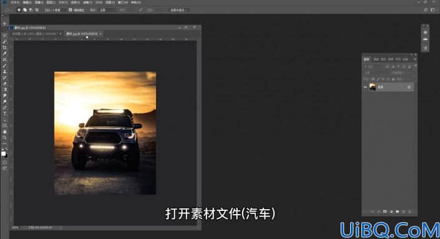Click the Select and Mask button

pyautogui.click(x=178, y=10)
